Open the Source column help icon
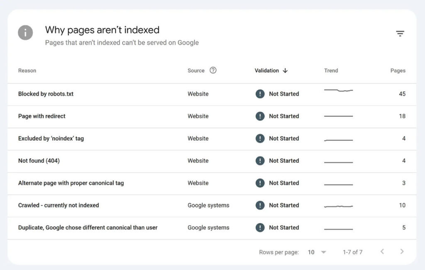The height and width of the screenshot is (270, 425). (213, 70)
